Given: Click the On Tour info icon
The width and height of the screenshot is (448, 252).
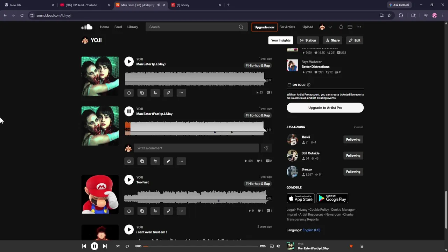Looking at the screenshot, I should pyautogui.click(x=308, y=85).
